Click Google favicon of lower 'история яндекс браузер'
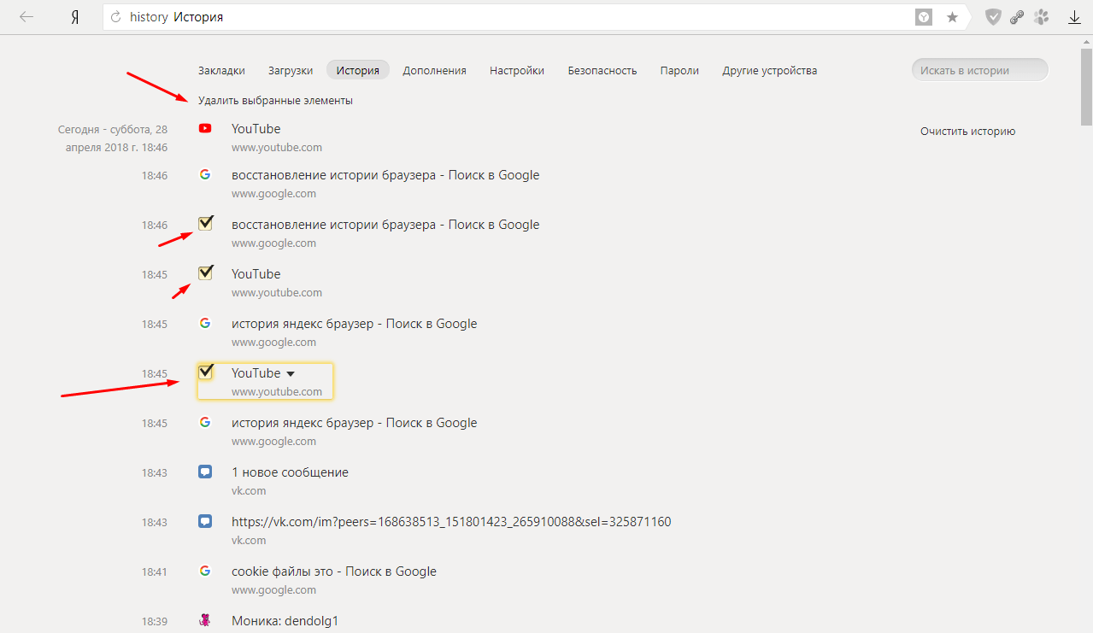 pos(205,422)
